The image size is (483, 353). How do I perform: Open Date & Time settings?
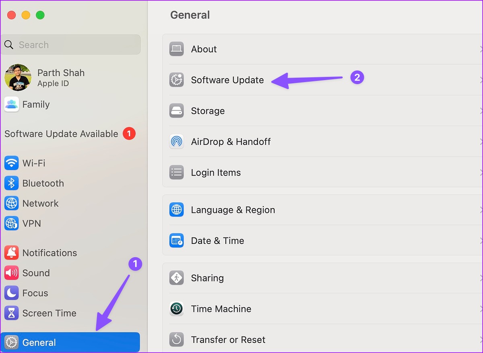coord(217,241)
